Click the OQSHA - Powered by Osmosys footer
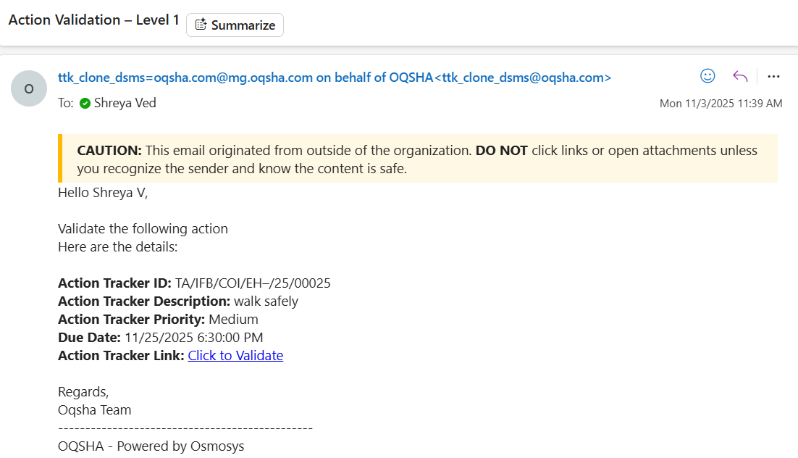Screen dimensions: 798x458 pos(151,446)
